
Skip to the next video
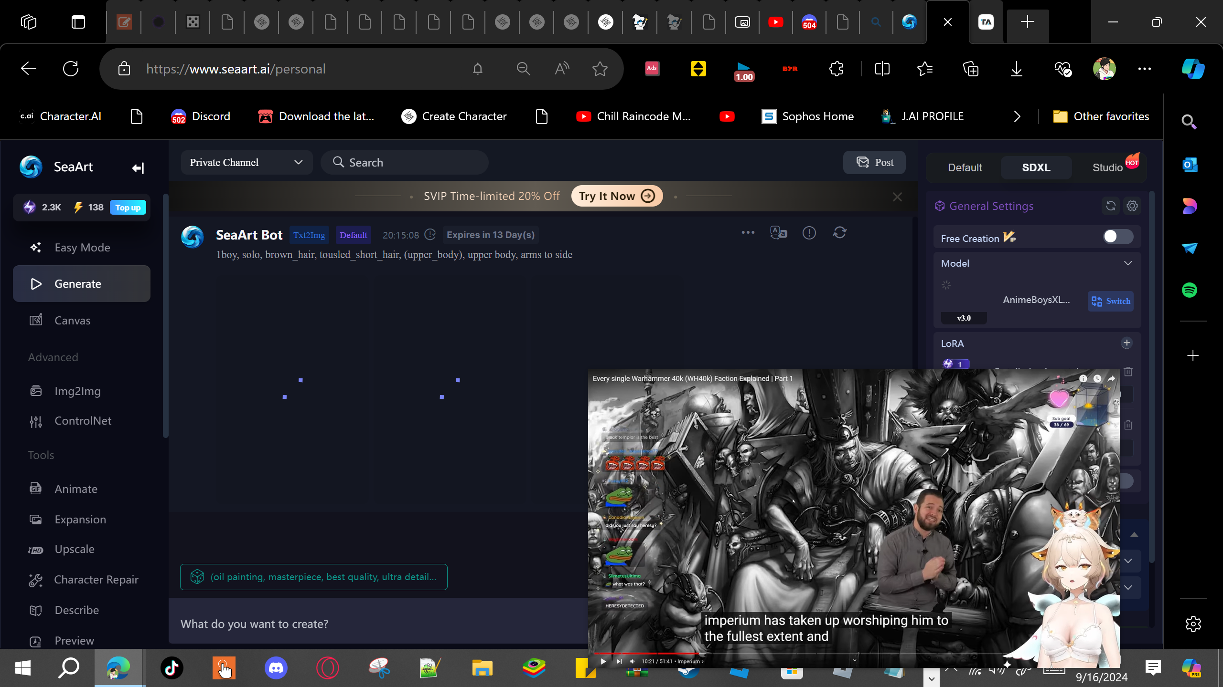(x=619, y=661)
